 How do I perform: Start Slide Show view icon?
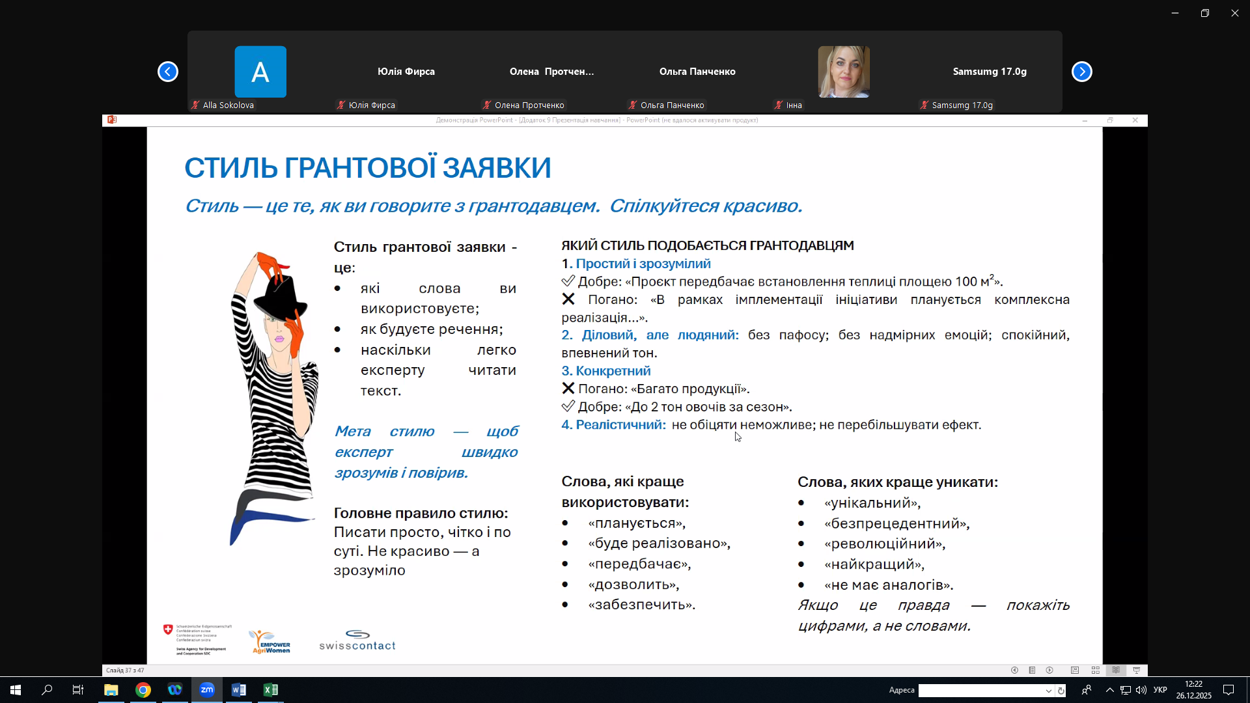click(x=1137, y=670)
